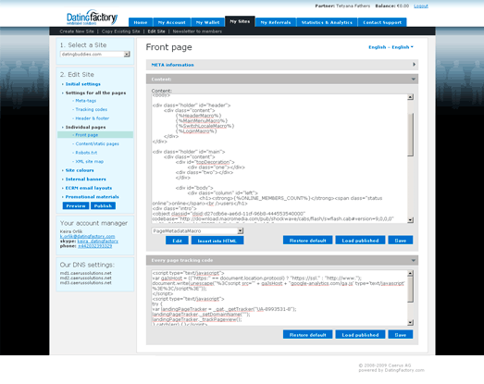Click Restore default under tracking code

[308, 335]
